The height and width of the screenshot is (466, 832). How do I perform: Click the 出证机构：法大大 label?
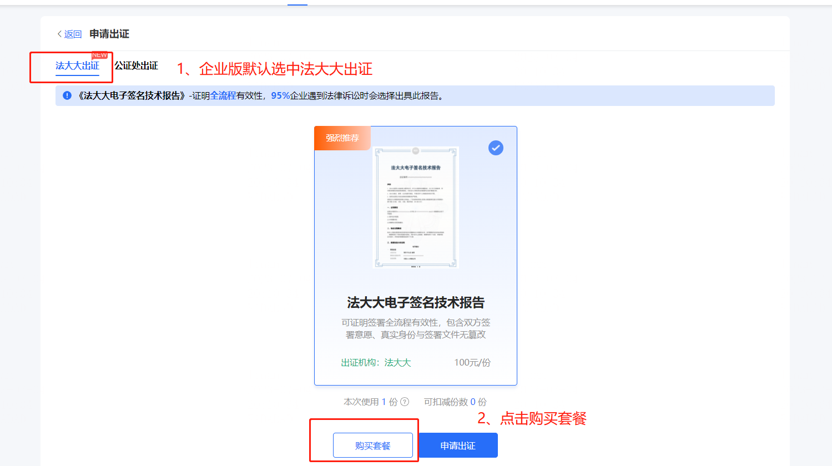pyautogui.click(x=376, y=362)
